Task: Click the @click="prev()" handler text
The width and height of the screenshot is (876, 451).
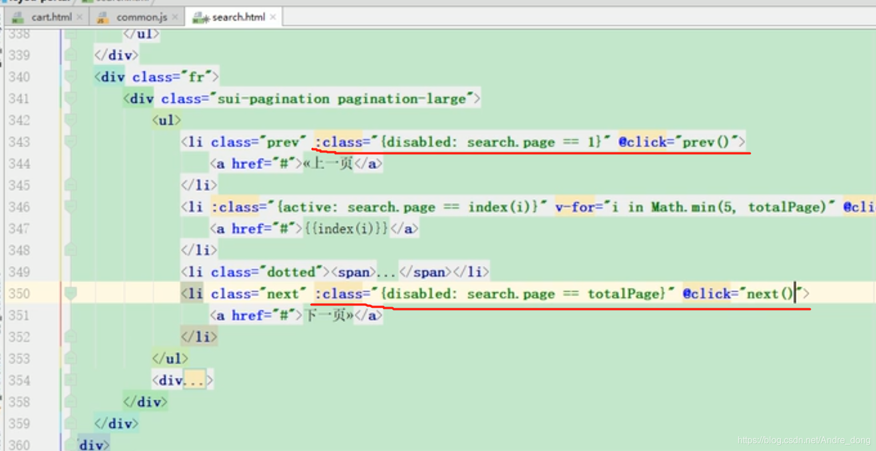Action: tap(678, 142)
